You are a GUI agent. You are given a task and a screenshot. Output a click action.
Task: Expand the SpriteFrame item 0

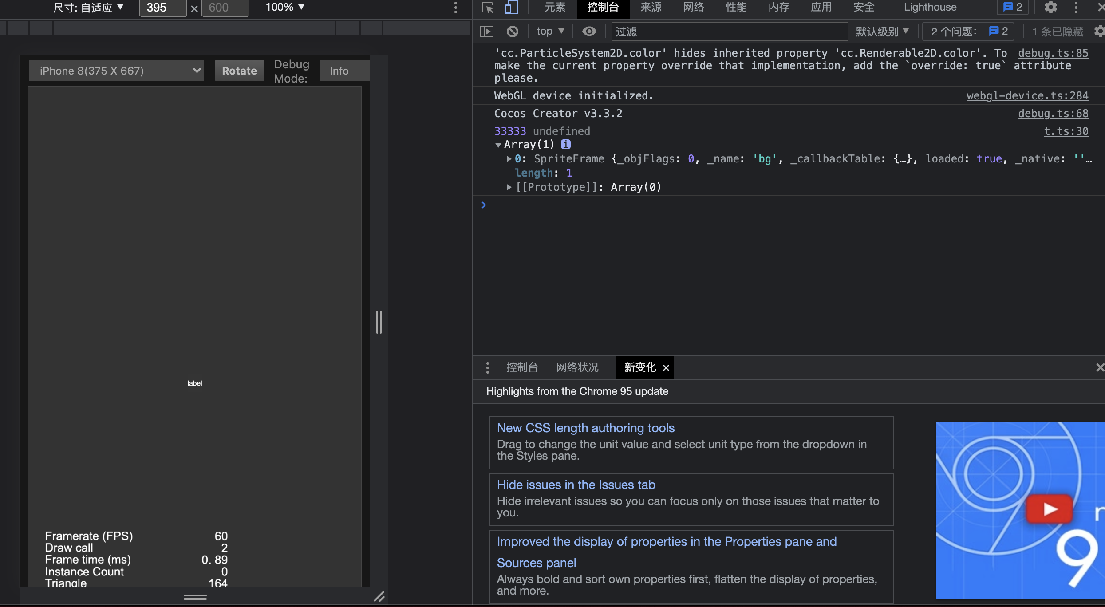(x=509, y=159)
